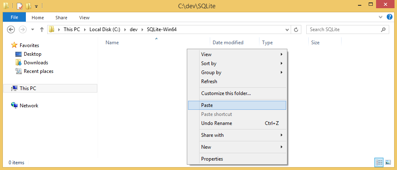Go up one folder level
397x170 pixels.
tap(42, 29)
